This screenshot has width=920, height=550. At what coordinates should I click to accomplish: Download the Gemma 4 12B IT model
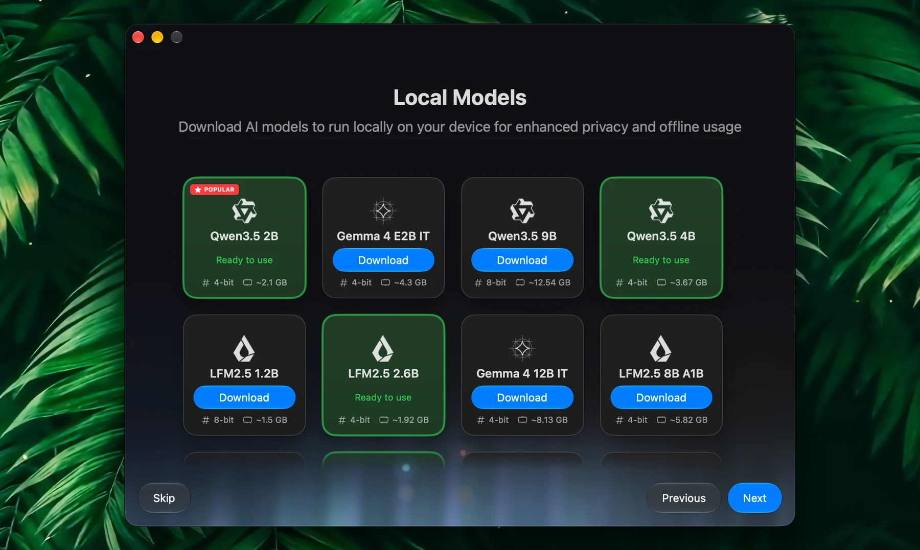click(x=522, y=397)
